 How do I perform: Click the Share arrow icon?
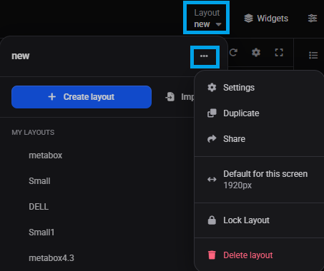click(x=212, y=139)
